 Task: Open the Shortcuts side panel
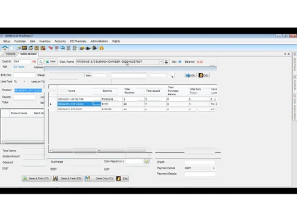(295, 83)
